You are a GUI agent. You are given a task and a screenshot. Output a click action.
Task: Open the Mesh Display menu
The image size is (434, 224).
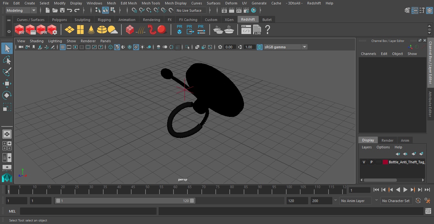(176, 3)
